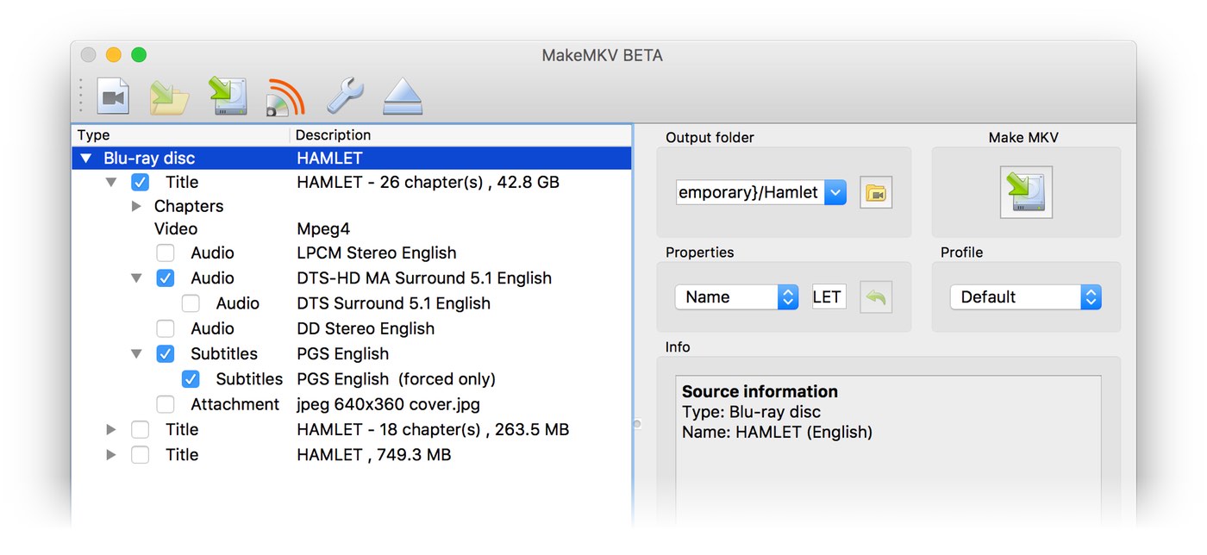Select 'LPCM Stereo English' description text
This screenshot has width=1207, height=555.
click(x=377, y=253)
